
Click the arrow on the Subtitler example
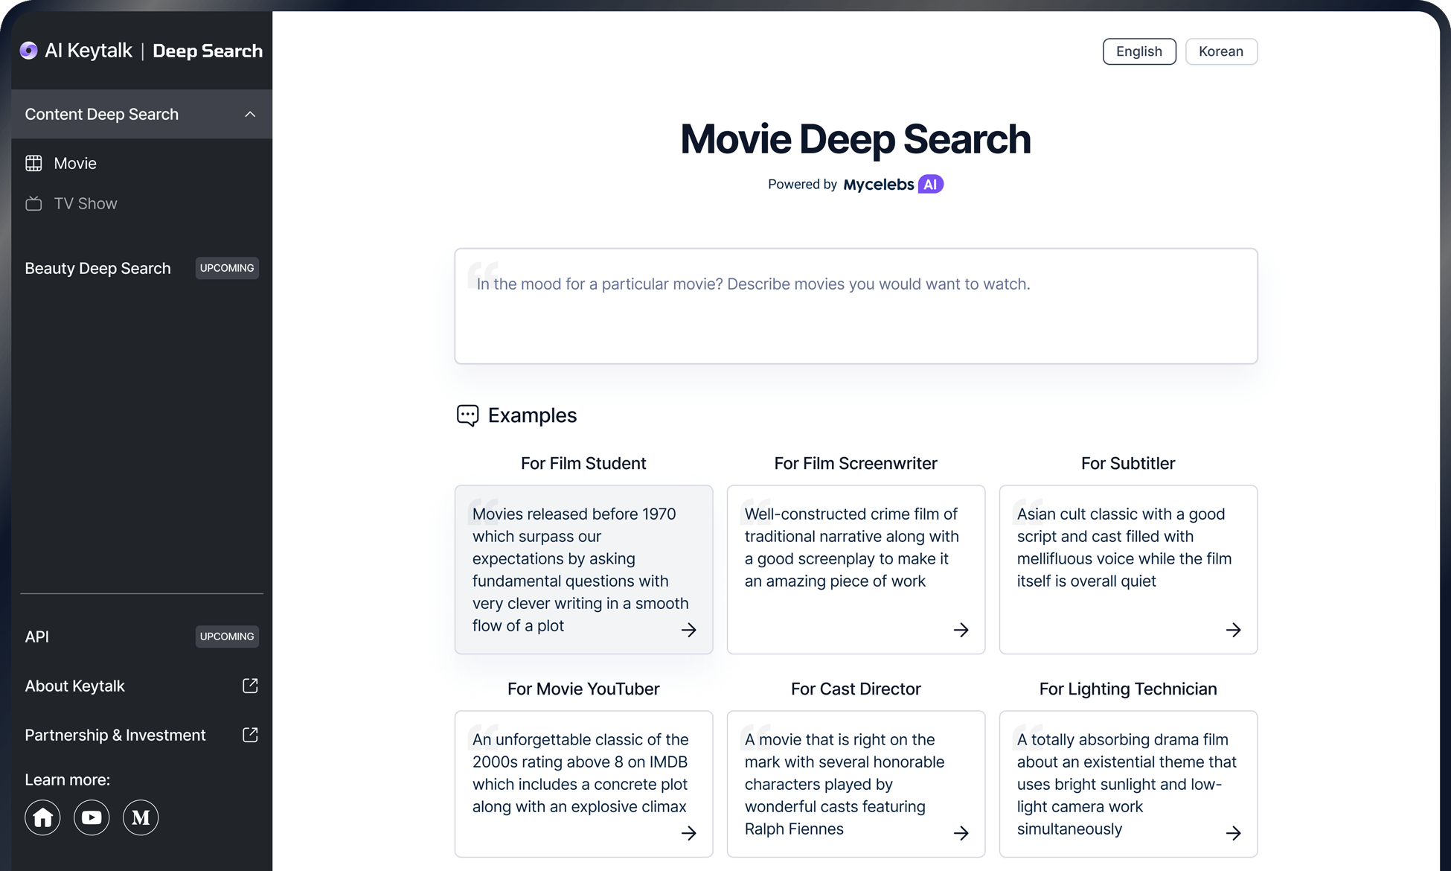1233,630
